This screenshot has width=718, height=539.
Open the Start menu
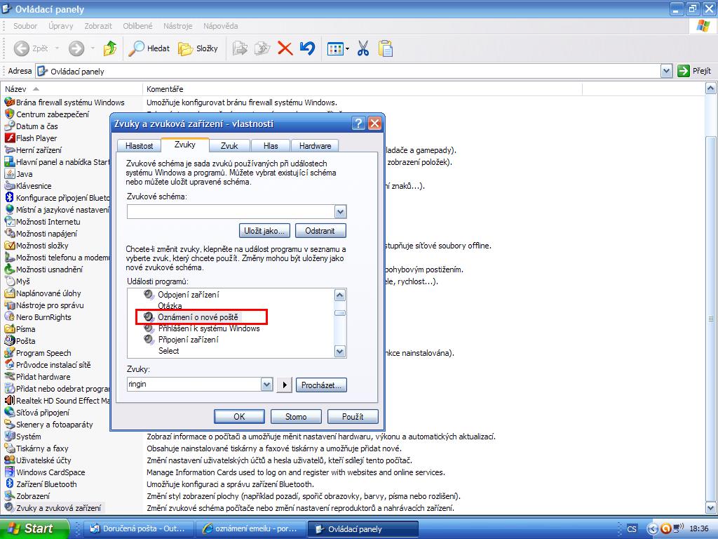click(x=34, y=528)
